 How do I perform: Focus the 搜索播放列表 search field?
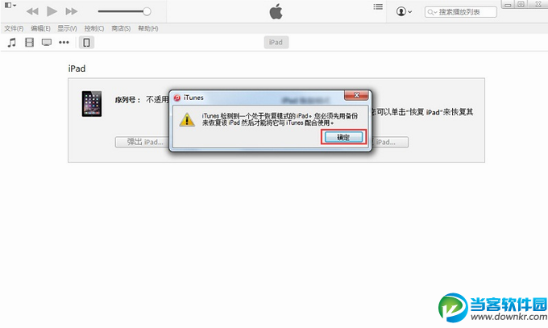pos(461,12)
